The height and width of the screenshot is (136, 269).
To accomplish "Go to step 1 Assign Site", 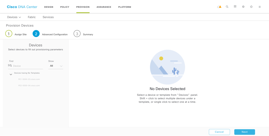I will pyautogui.click(x=16, y=34).
